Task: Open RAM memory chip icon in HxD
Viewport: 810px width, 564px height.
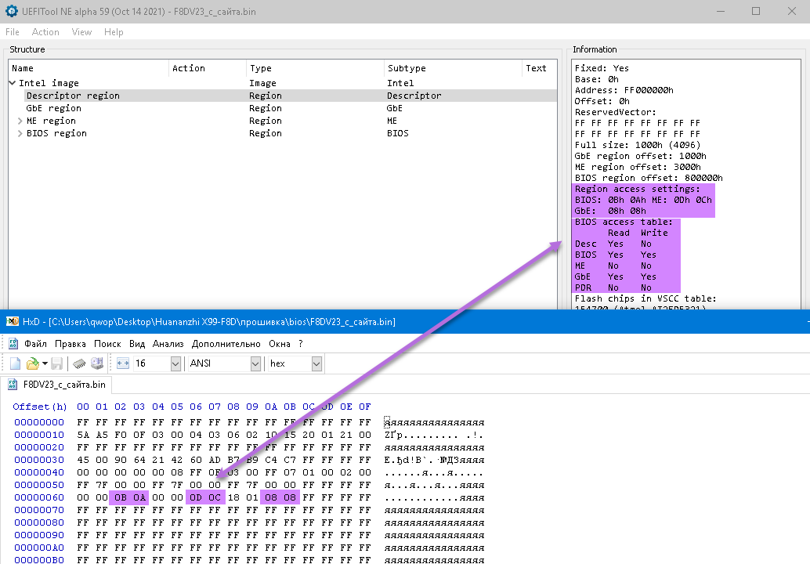Action: click(79, 363)
